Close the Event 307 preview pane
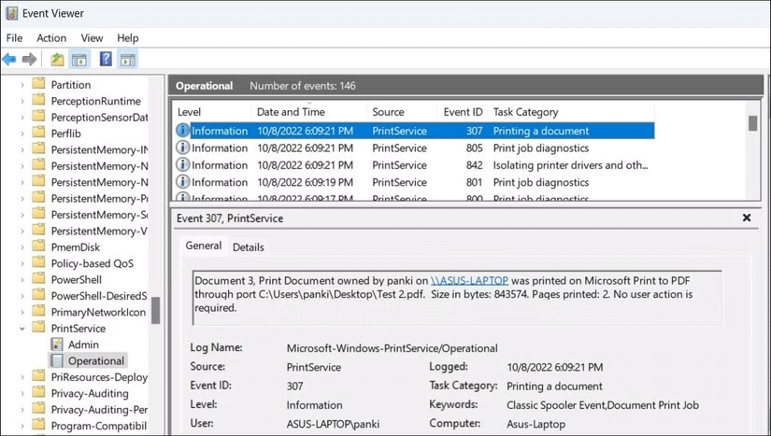 coord(746,218)
